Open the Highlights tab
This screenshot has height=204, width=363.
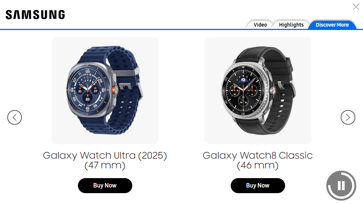pos(291,25)
